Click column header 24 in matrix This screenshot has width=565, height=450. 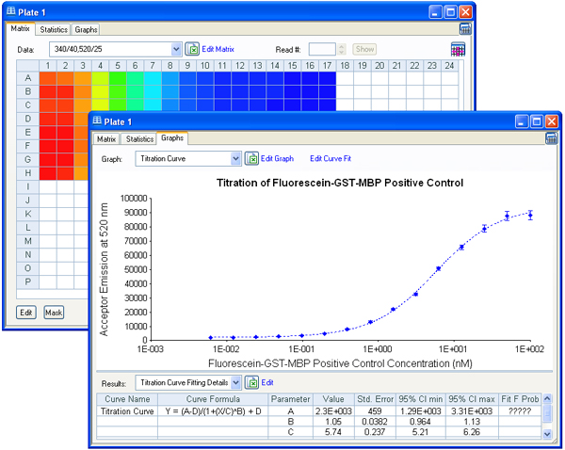click(x=449, y=66)
